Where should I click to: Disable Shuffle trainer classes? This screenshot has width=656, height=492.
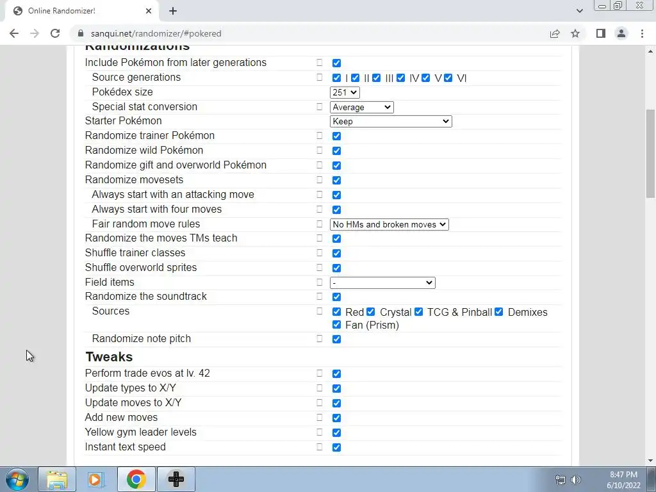pyautogui.click(x=336, y=253)
